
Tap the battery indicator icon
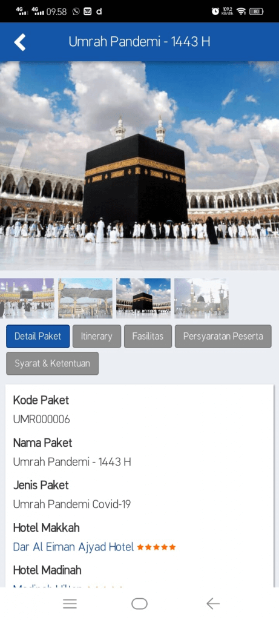(257, 12)
